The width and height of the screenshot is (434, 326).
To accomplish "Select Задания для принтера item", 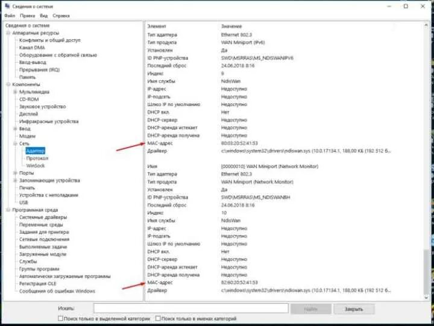I will (x=44, y=232).
